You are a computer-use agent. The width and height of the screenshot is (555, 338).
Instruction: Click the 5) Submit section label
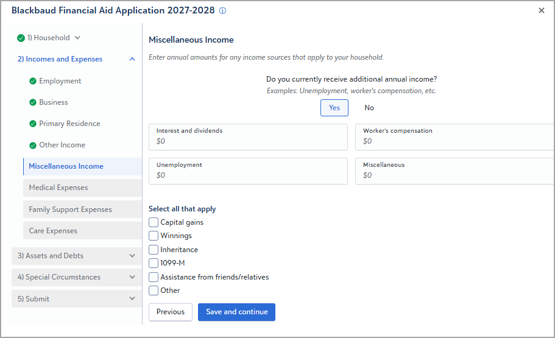point(34,298)
